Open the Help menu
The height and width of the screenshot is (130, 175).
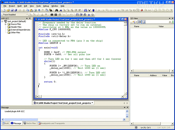(x=62, y=6)
